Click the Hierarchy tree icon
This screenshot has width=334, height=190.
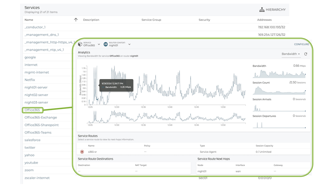[x=262, y=10]
